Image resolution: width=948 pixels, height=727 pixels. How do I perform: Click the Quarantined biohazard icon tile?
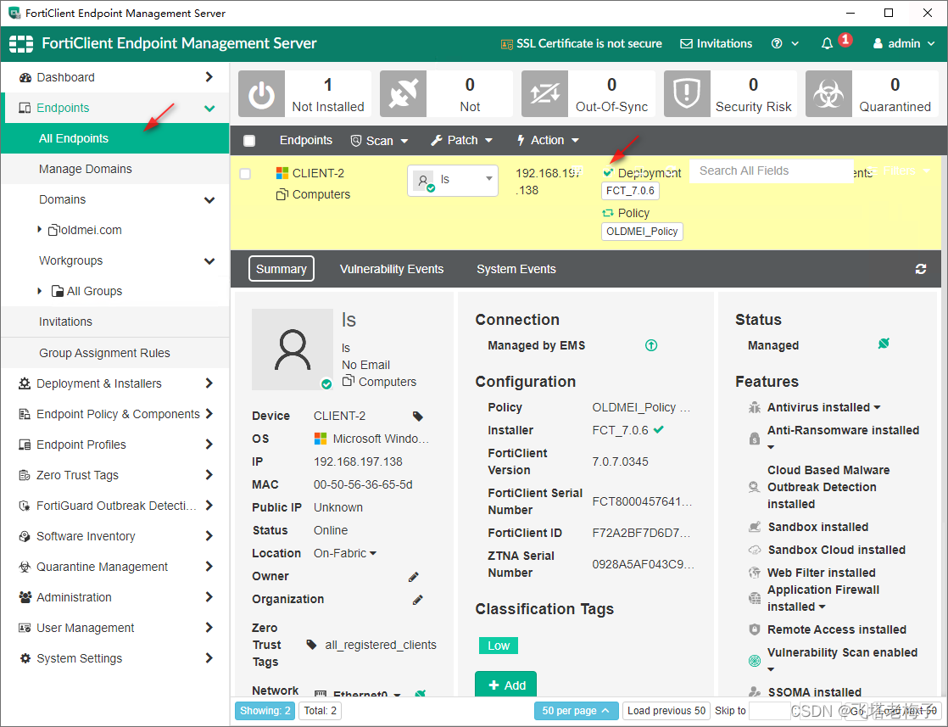pyautogui.click(x=828, y=94)
